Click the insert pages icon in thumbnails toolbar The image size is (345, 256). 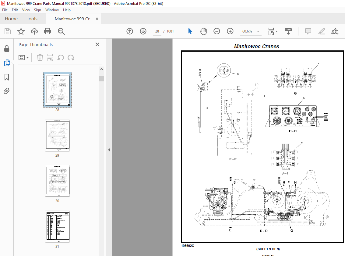[x=50, y=58]
